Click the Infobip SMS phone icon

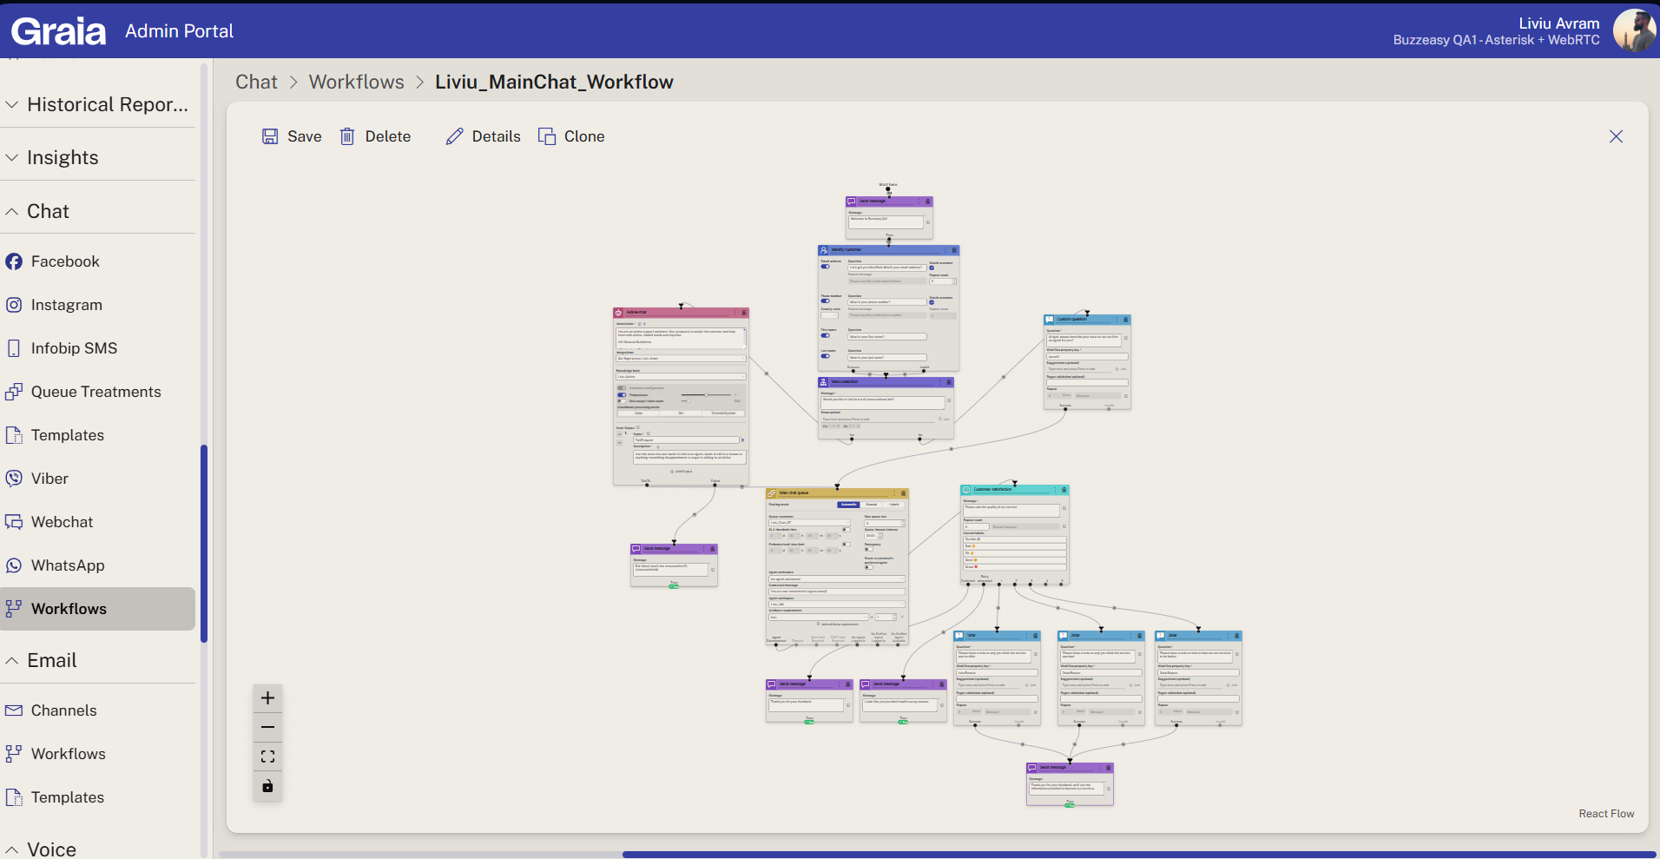(x=14, y=348)
